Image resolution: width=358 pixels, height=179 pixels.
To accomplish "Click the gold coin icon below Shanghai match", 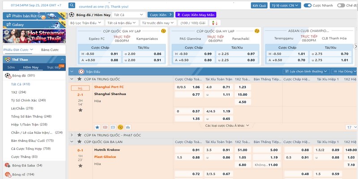I will click(120, 127).
